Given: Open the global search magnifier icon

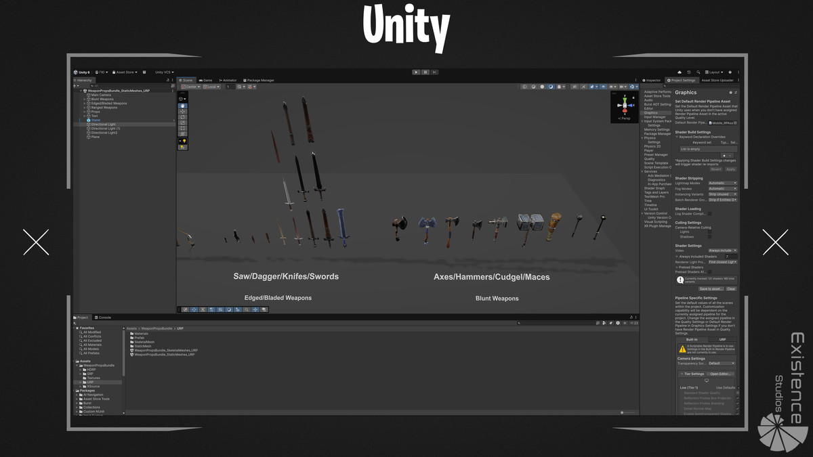Looking at the screenshot, I should pos(699,72).
